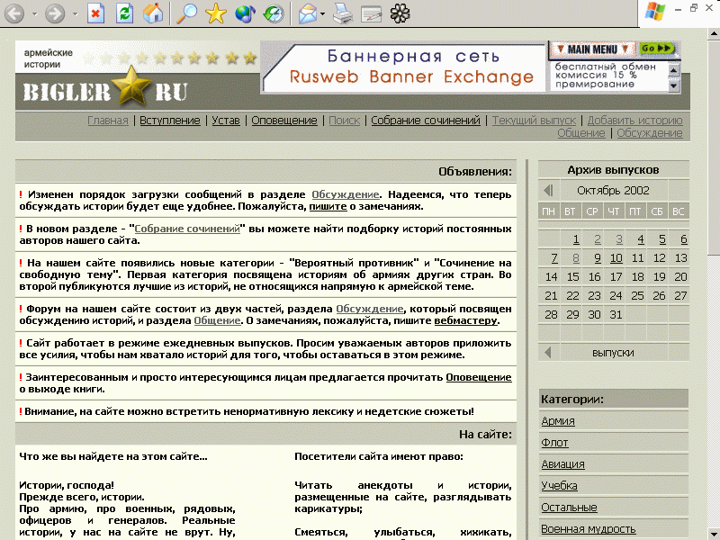Open the Остальные category
The width and height of the screenshot is (720, 540).
pos(569,508)
